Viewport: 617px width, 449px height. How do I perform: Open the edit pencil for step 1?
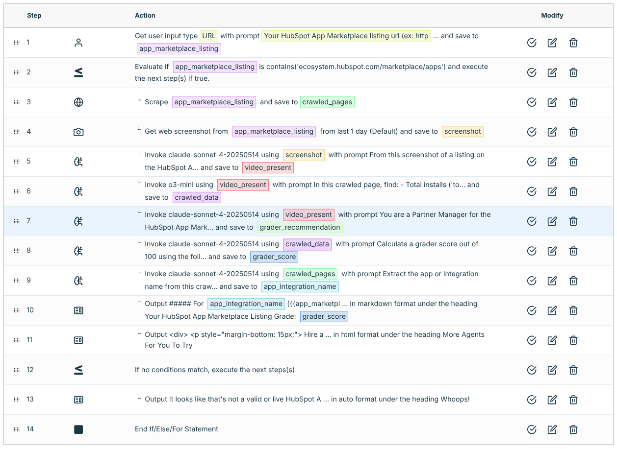pyautogui.click(x=552, y=43)
